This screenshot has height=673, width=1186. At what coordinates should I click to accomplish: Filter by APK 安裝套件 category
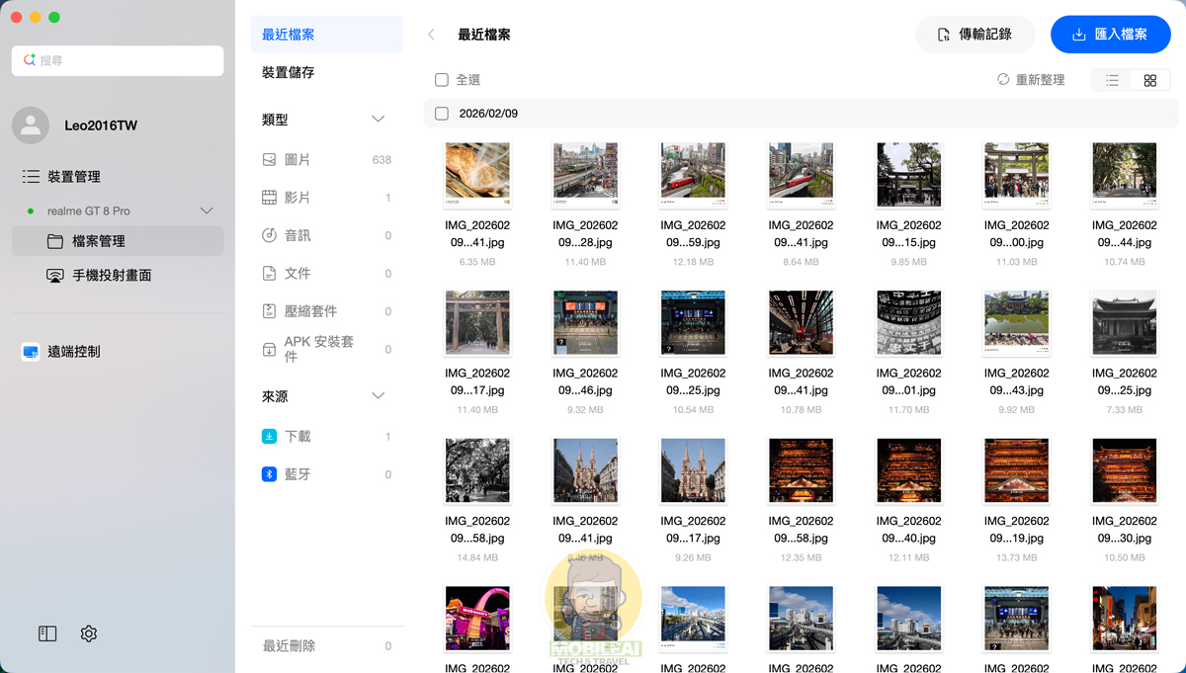(326, 349)
